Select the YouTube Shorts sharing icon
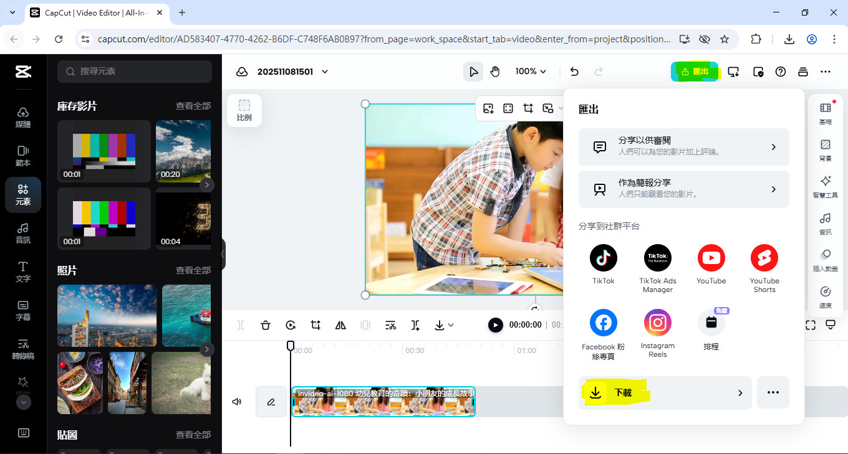 pyautogui.click(x=764, y=258)
